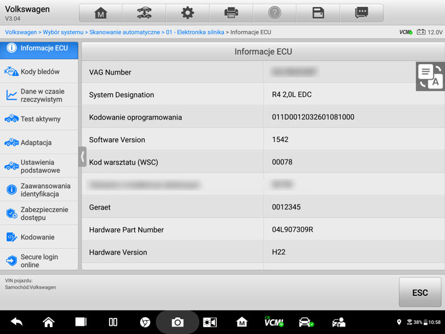Screen dimensions: 445x334
Task: Open brightness/display icon in navigation bar
Action: [210, 322]
